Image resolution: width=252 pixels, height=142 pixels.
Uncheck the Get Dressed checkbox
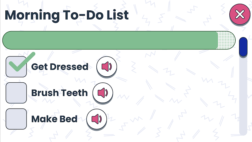(16, 67)
